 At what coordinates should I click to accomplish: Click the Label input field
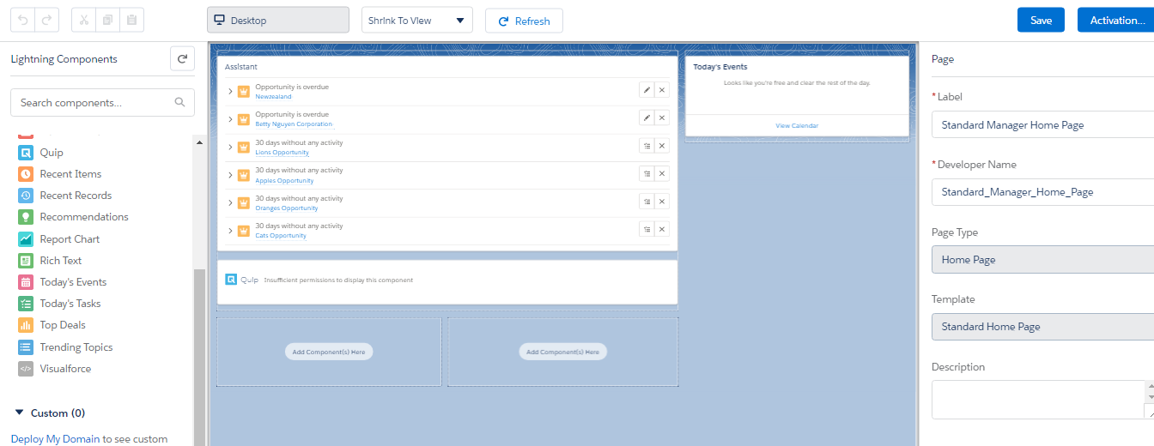pyautogui.click(x=1042, y=124)
